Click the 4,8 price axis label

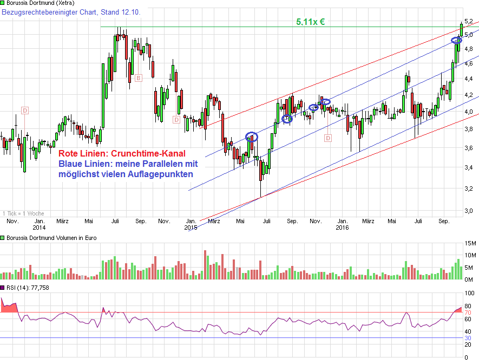tap(469, 49)
